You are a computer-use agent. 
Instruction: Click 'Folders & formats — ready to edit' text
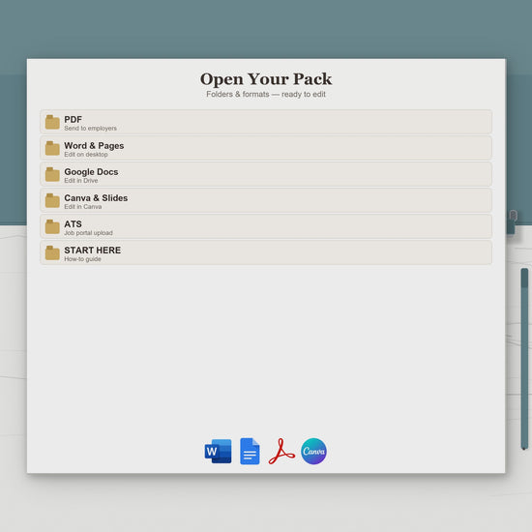pyautogui.click(x=266, y=95)
